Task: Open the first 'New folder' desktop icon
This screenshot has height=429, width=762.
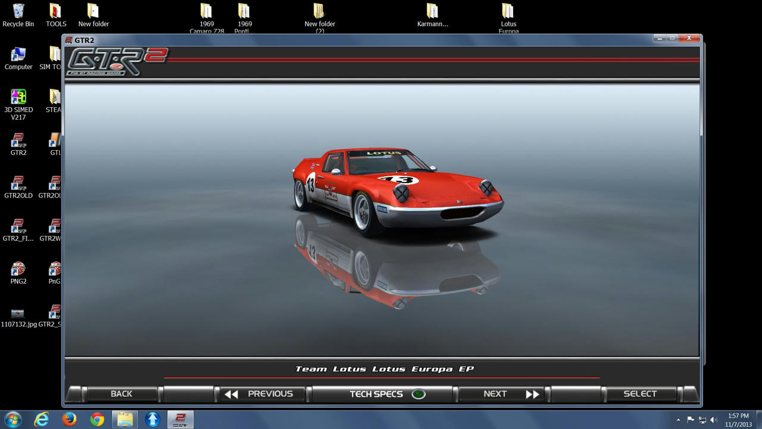Action: pos(93,15)
